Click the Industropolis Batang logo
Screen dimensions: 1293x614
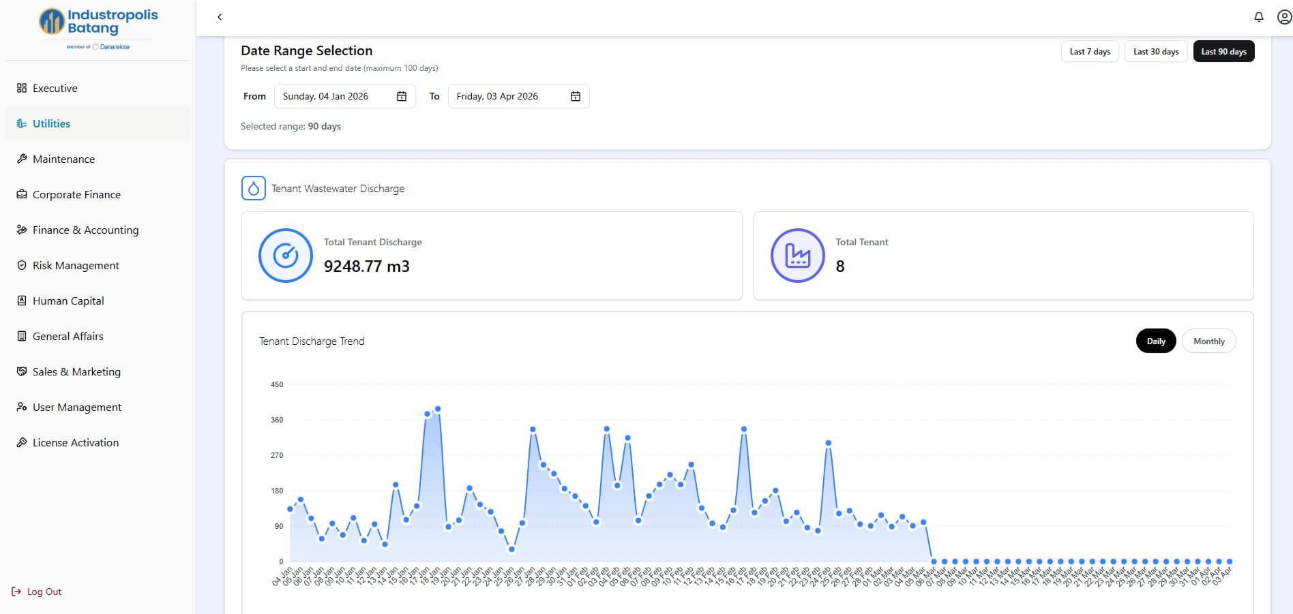(98, 29)
